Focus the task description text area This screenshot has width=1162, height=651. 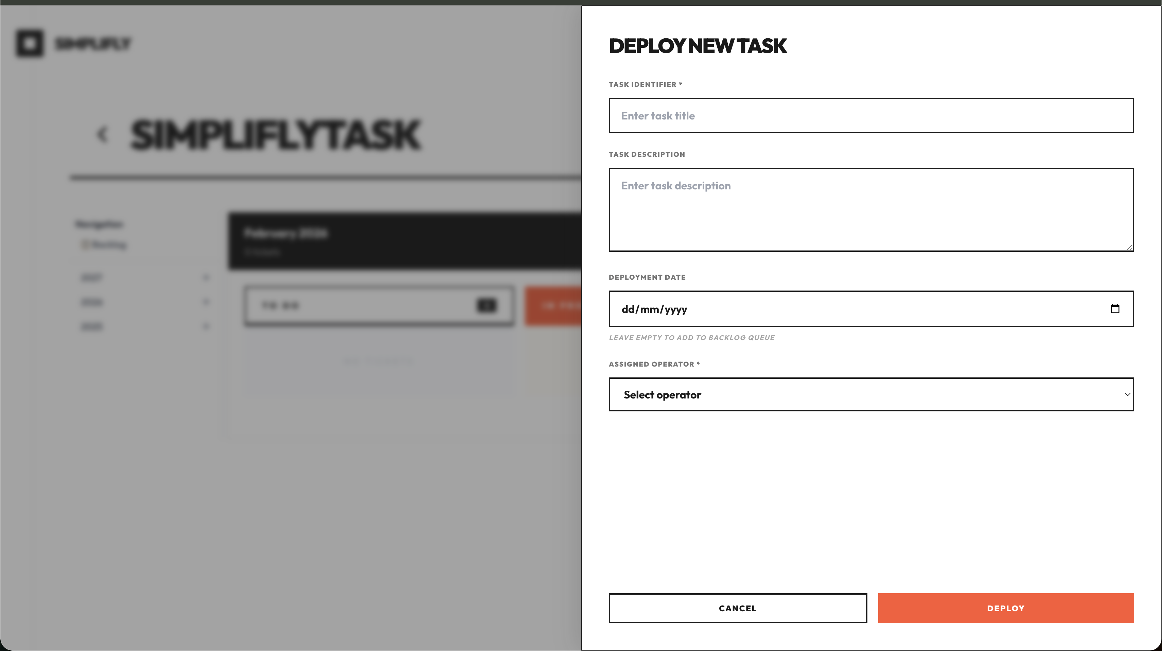coord(870,209)
